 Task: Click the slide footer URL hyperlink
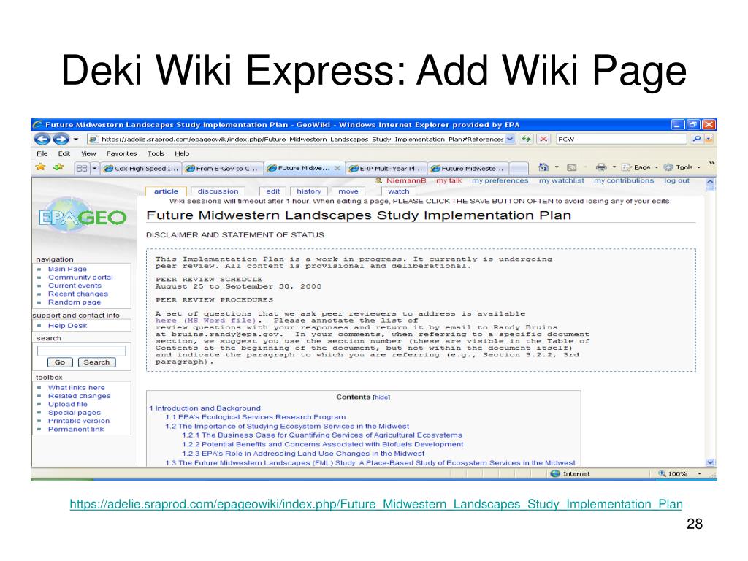376,504
